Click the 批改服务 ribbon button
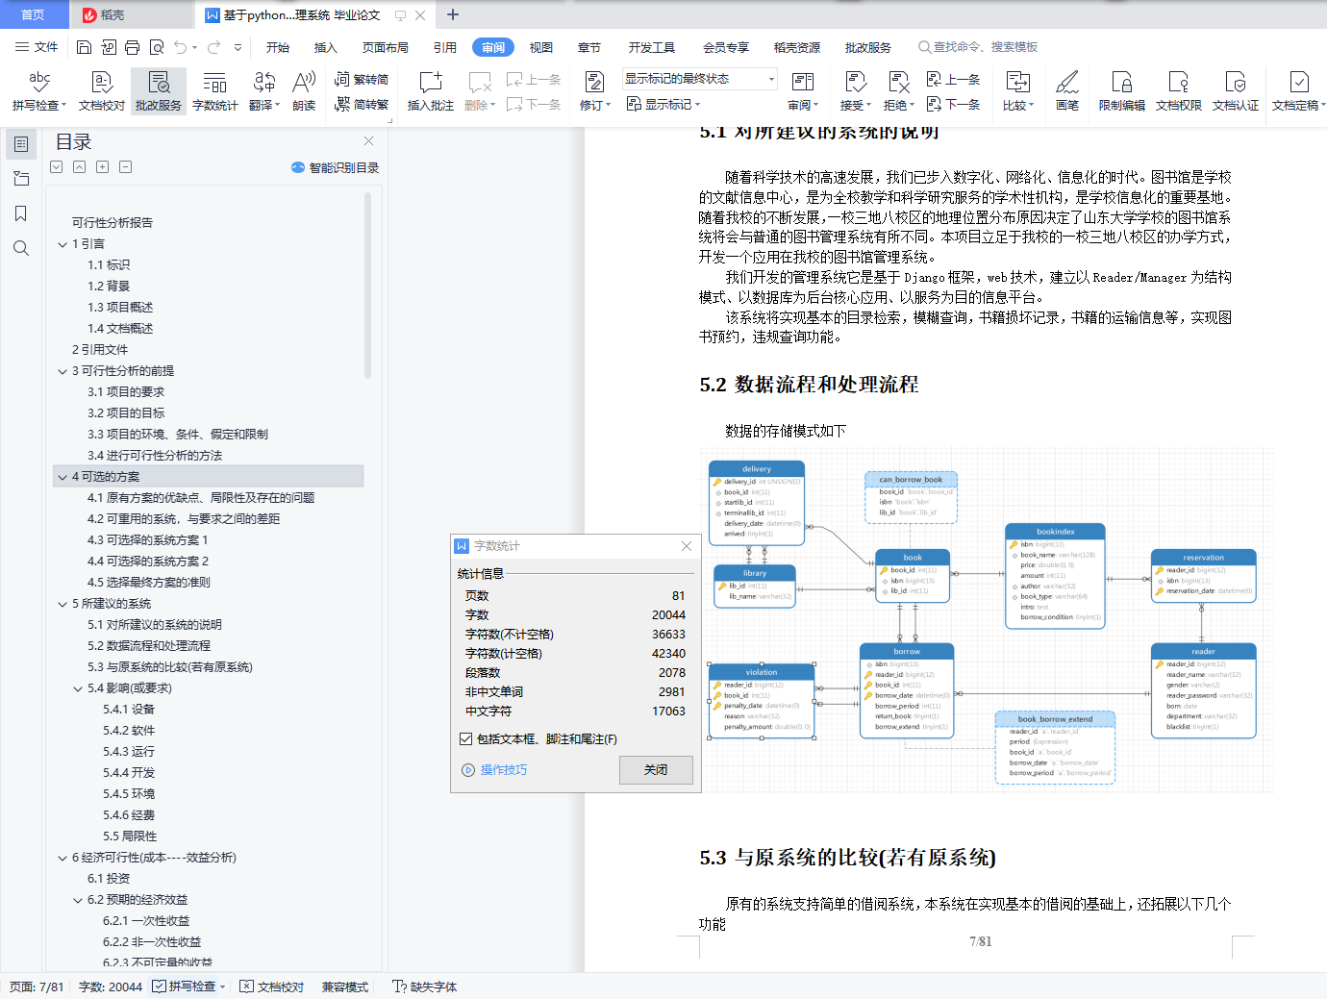Screen dimensions: 1327x999 159,91
